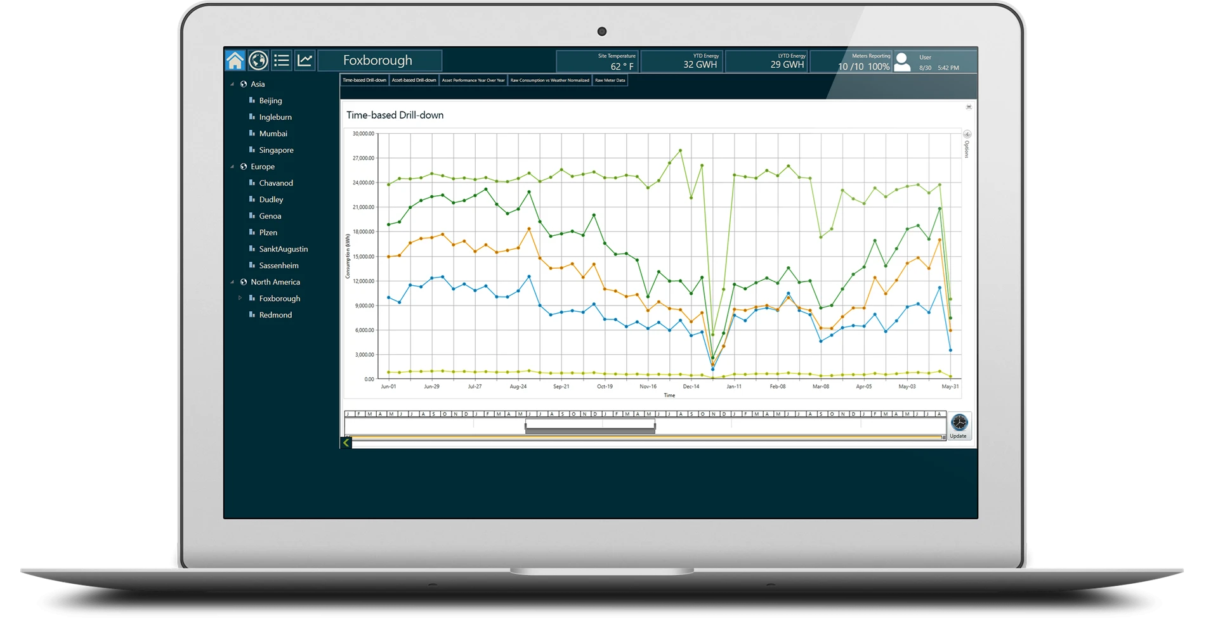The width and height of the screenshot is (1218, 618).
Task: Click the print icon above the chart
Action: coord(969,107)
